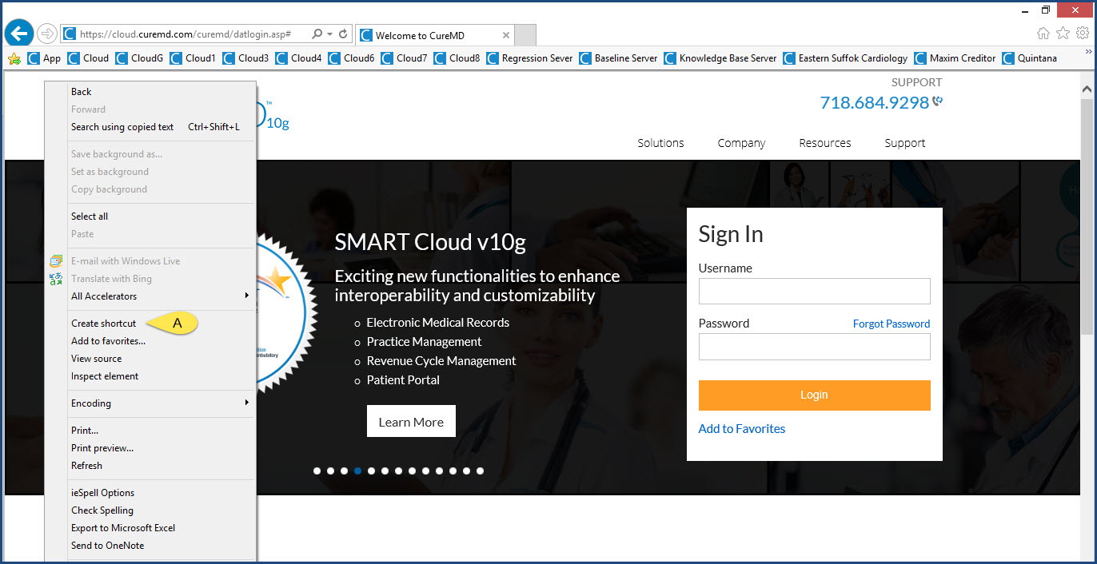Screen dimensions: 1097x564
Task: Open the Forgot Password link
Action: pyautogui.click(x=891, y=324)
